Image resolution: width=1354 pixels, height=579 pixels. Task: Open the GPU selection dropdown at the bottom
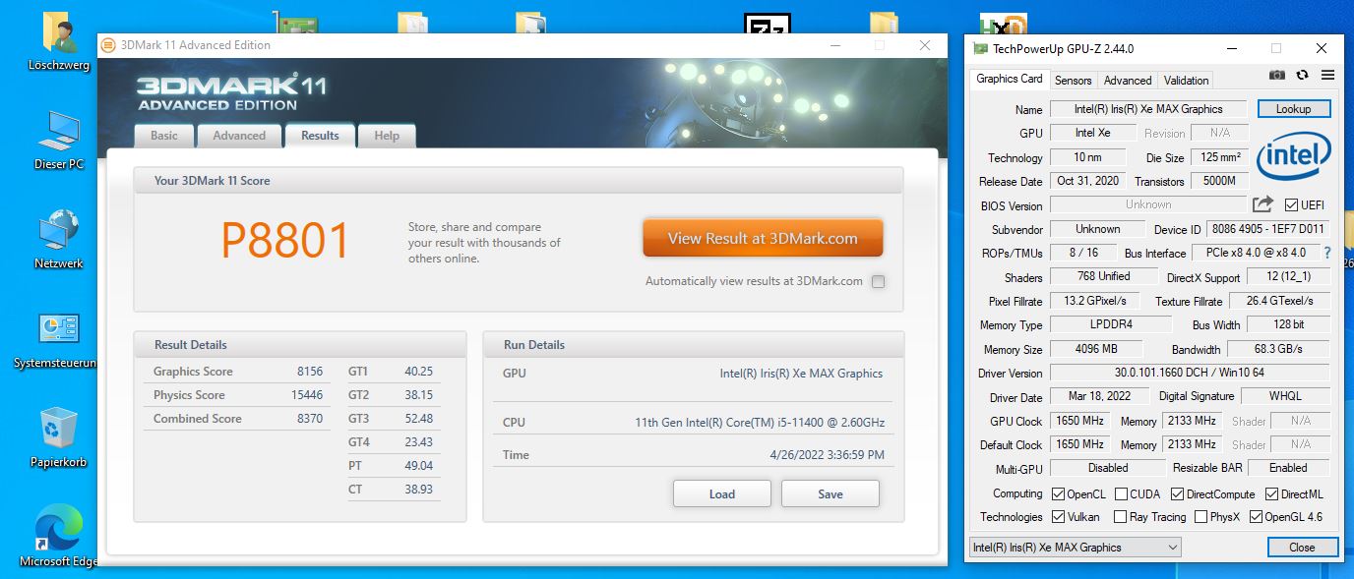point(1075,547)
